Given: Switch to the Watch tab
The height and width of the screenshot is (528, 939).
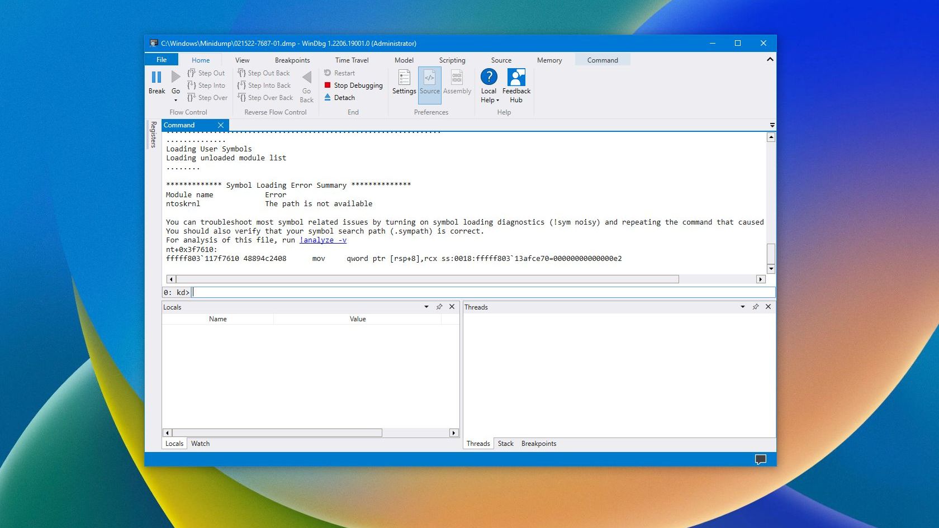Looking at the screenshot, I should pos(200,444).
